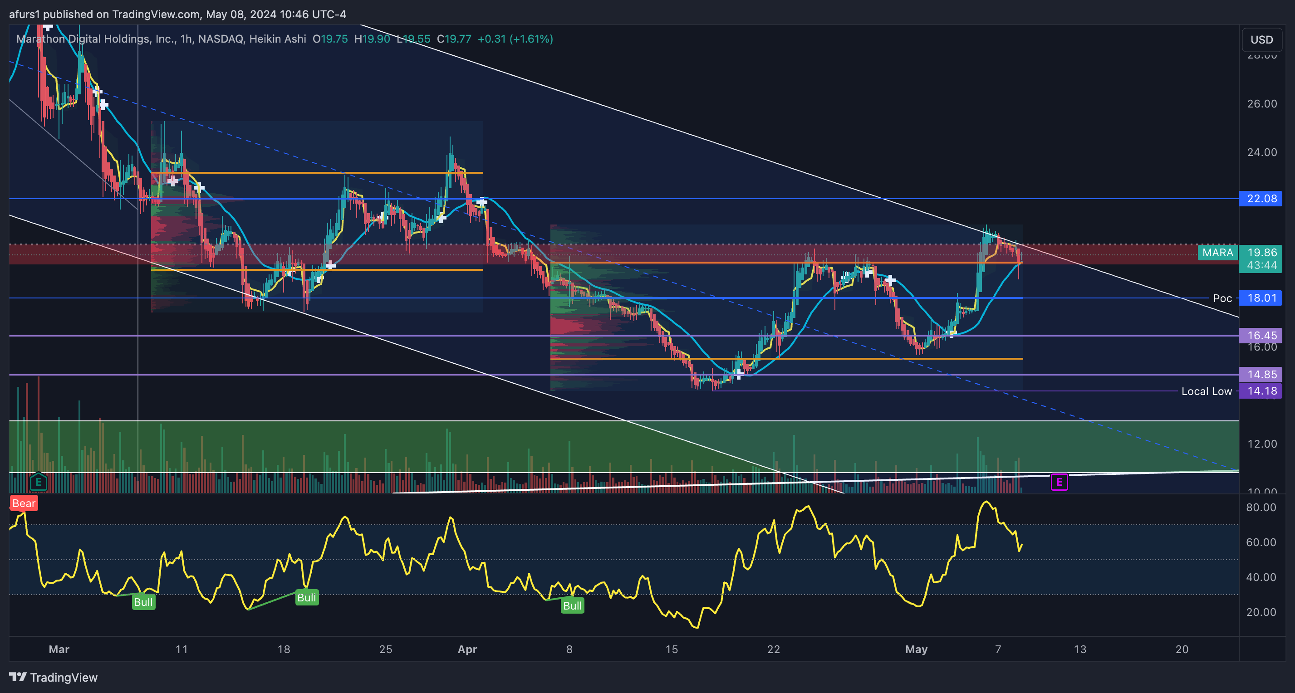Click the 26.00 price axis value
This screenshot has height=693, width=1295.
point(1262,103)
